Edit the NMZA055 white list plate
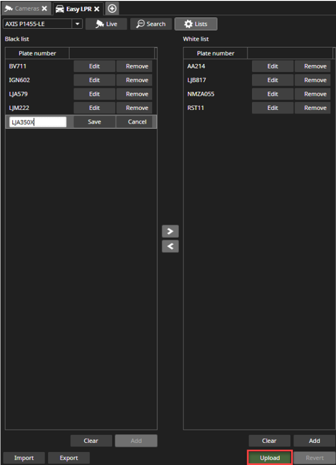Viewport: 336px width, 465px height. [x=273, y=94]
